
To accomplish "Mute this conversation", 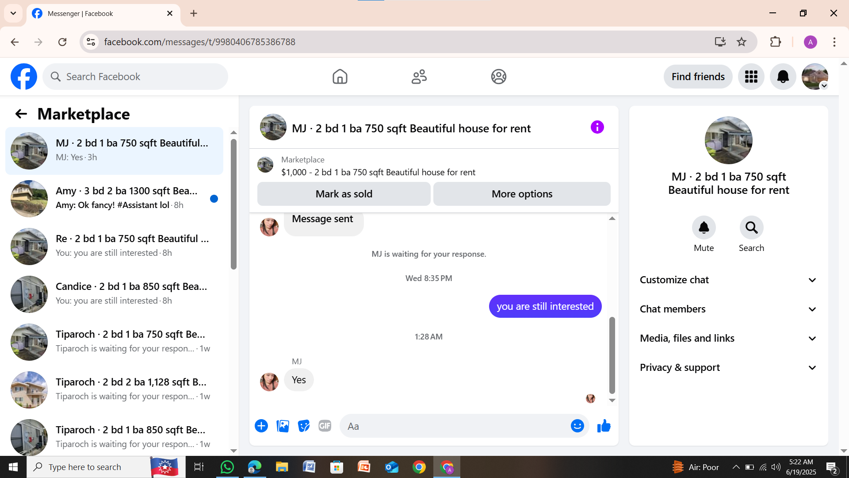I will (704, 228).
